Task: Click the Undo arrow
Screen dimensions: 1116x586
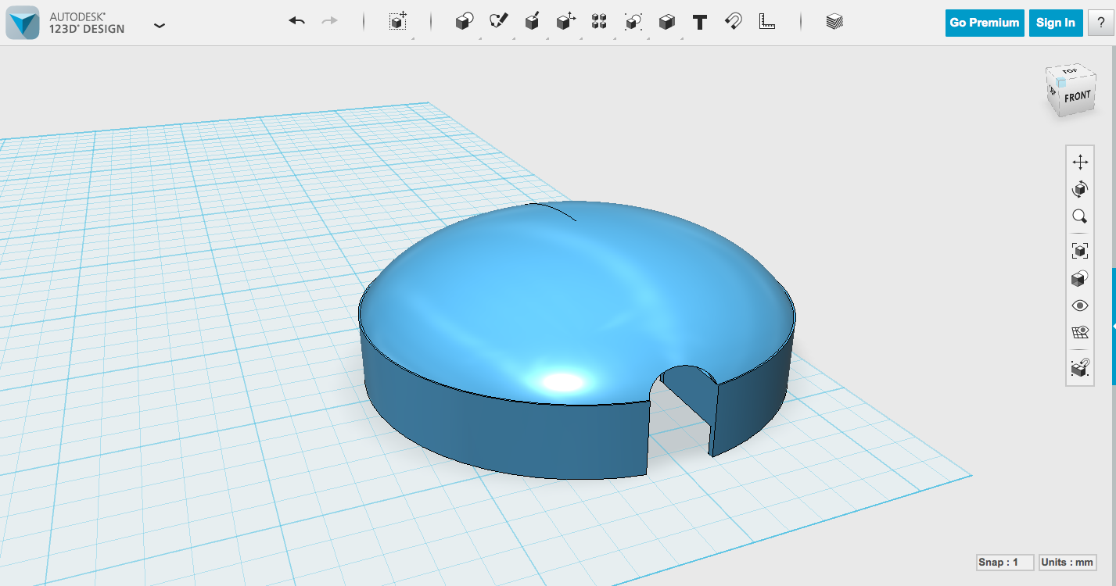Action: pyautogui.click(x=296, y=21)
